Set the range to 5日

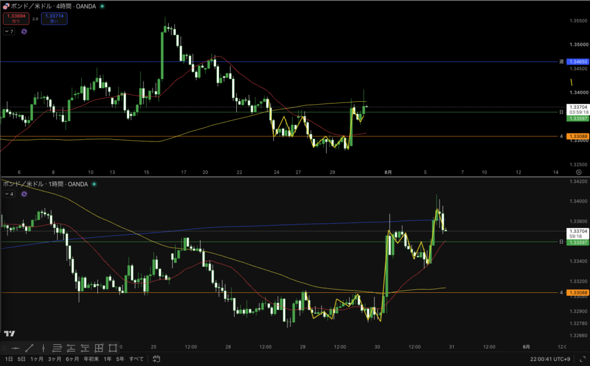tap(21, 359)
